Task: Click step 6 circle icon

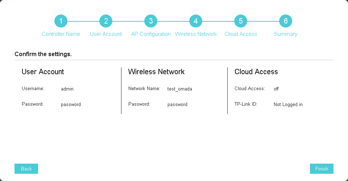Action: pyautogui.click(x=286, y=21)
